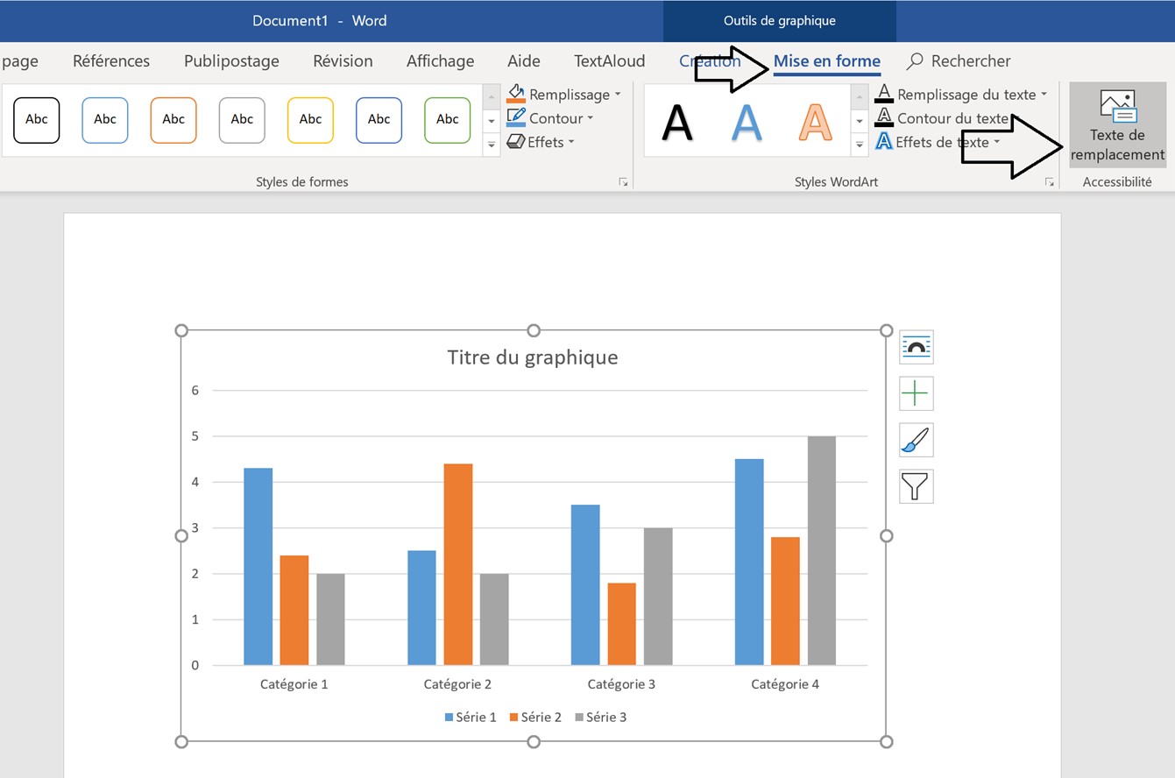Open the Effets dropdown menu
The height and width of the screenshot is (778, 1175).
click(x=570, y=142)
